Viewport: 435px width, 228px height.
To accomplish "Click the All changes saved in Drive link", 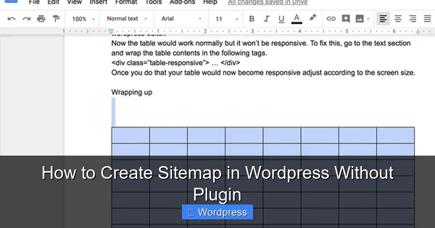I will pos(267,3).
